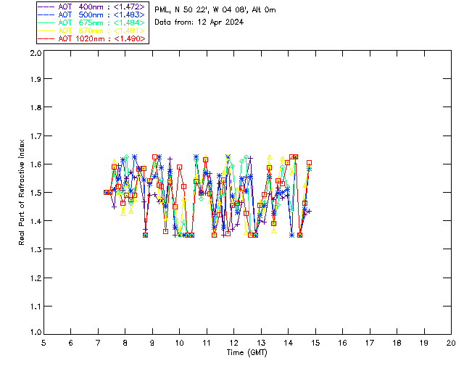Screen dimensions: 464x371
Task: Click the y-axis tick label "1.7"
Action: (x=36, y=136)
